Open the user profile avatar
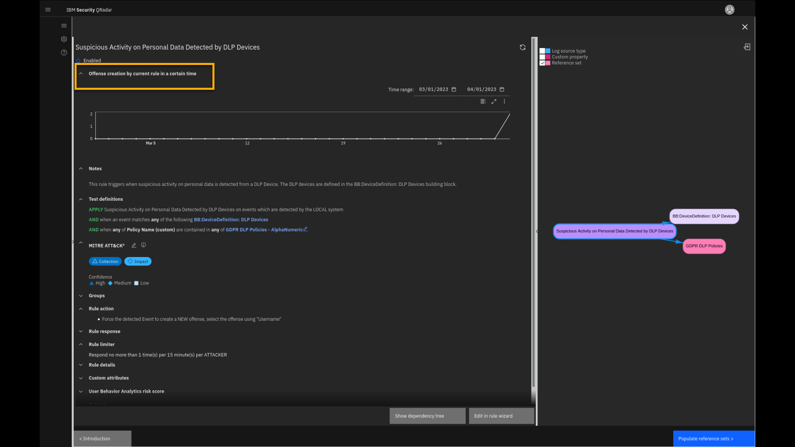The height and width of the screenshot is (447, 795). 730,10
